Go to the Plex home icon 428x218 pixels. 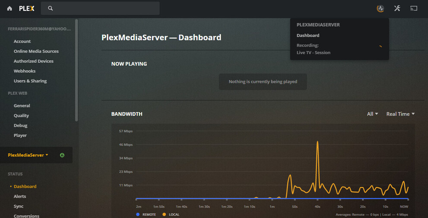(x=10, y=9)
